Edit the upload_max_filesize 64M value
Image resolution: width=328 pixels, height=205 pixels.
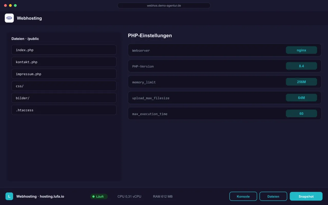point(301,98)
